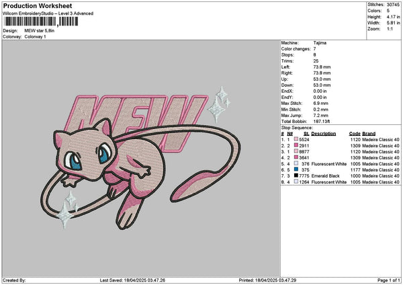This screenshot has width=403, height=285.
Task: Select stitch count 8877 in stop row 3
Action: (x=304, y=152)
